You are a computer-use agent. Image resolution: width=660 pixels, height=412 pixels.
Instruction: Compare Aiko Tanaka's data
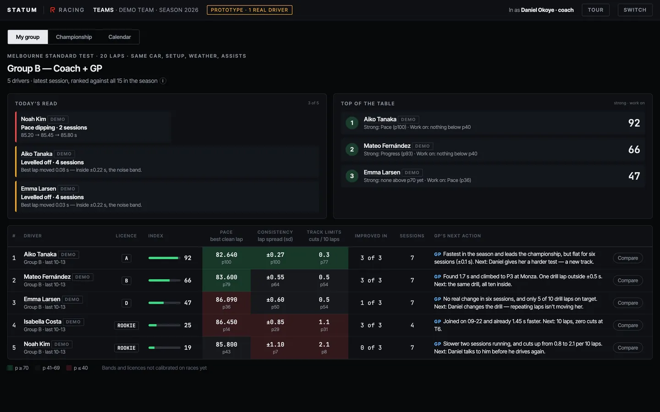click(x=627, y=258)
